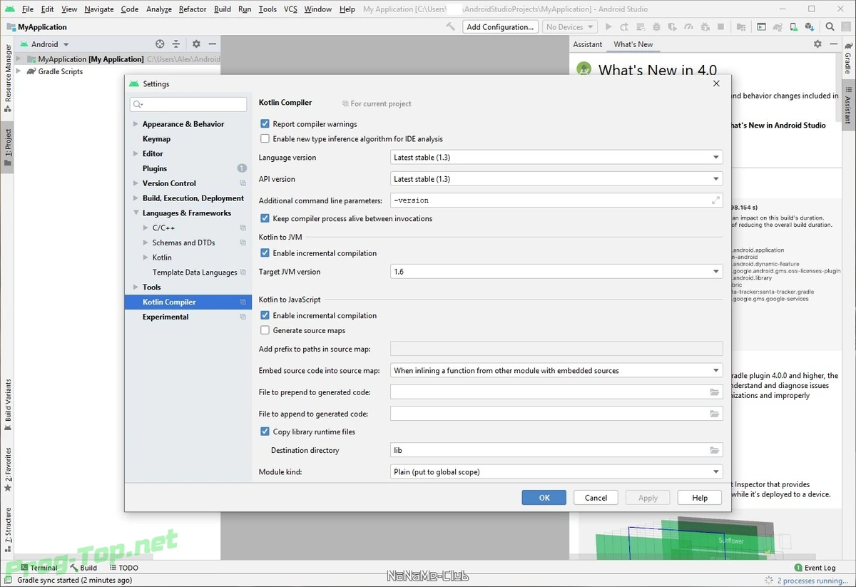Viewport: 856px width, 587px height.
Task: Open the Android project view dropdown
Action: pyautogui.click(x=44, y=44)
